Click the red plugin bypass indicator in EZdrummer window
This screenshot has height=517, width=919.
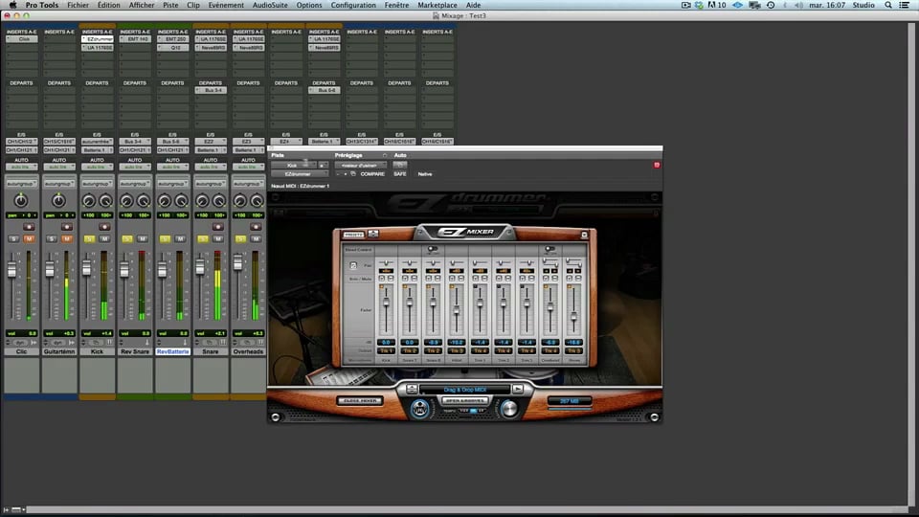(x=657, y=166)
